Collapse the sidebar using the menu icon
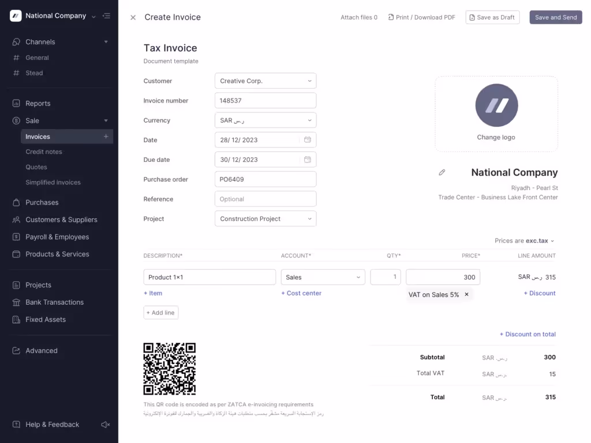The height and width of the screenshot is (443, 591). pyautogui.click(x=107, y=16)
